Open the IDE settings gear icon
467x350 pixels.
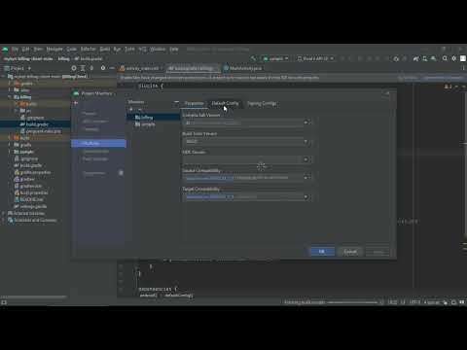coord(454,58)
